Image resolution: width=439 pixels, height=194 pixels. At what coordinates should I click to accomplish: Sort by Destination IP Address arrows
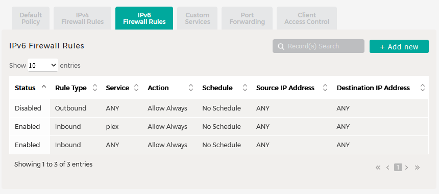pyautogui.click(x=423, y=88)
